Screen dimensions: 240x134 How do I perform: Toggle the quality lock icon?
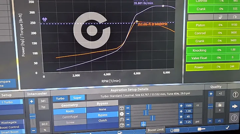[x=220, y=104]
